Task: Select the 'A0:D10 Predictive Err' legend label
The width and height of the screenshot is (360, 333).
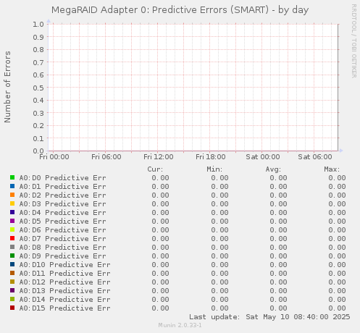Action: pos(64,265)
